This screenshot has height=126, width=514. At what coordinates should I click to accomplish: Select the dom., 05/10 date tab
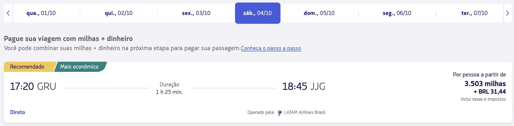tap(319, 13)
